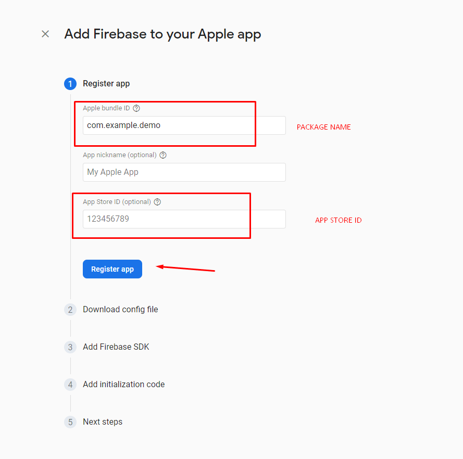Viewport: 463px width, 459px height.
Task: Open help icon beside App nickname
Action: coord(163,155)
